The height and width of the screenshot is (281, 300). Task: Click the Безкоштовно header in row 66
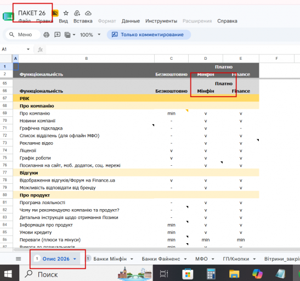click(x=171, y=91)
